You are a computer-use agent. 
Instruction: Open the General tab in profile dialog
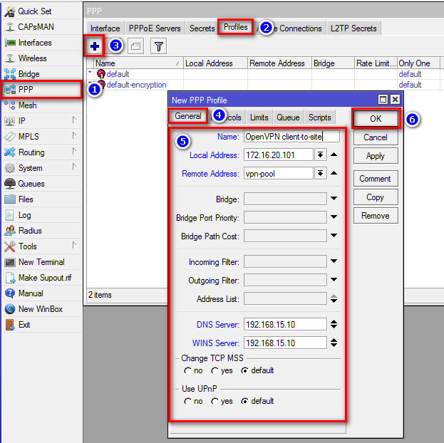pyautogui.click(x=188, y=116)
